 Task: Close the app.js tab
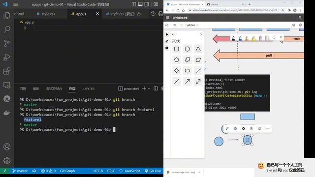click(97, 14)
